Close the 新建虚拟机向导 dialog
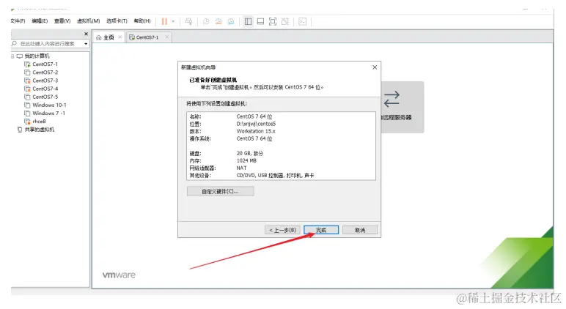The width and height of the screenshot is (566, 309). pyautogui.click(x=375, y=67)
